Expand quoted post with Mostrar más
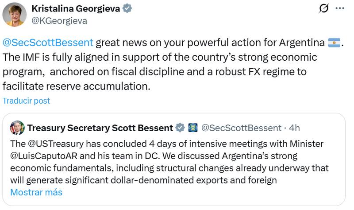Image resolution: width=354 pixels, height=210 pixels. click(x=36, y=192)
